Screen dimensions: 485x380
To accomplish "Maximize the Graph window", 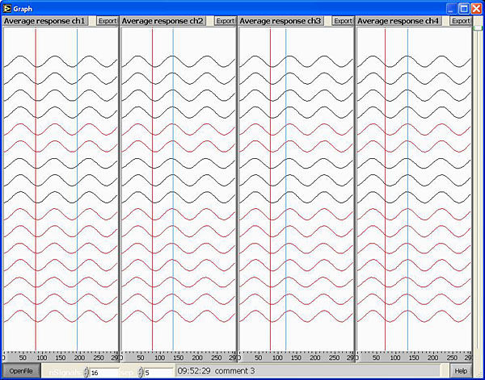I will pyautogui.click(x=464, y=9).
